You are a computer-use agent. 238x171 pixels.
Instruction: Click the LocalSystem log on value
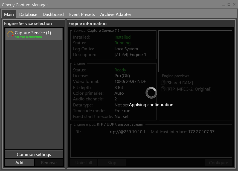coord(126,49)
